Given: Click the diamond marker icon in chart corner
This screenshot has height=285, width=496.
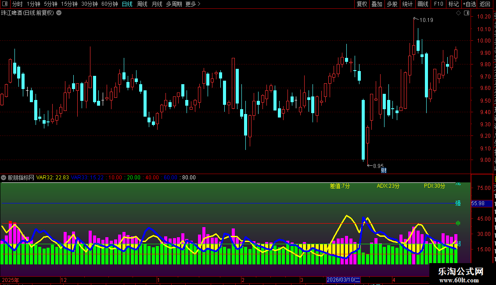Looking at the screenshot, I should click(x=458, y=13).
